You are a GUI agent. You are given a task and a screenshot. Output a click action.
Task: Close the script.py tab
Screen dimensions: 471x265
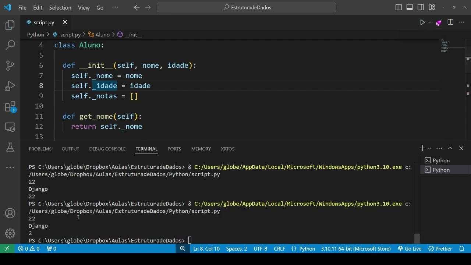click(x=65, y=22)
